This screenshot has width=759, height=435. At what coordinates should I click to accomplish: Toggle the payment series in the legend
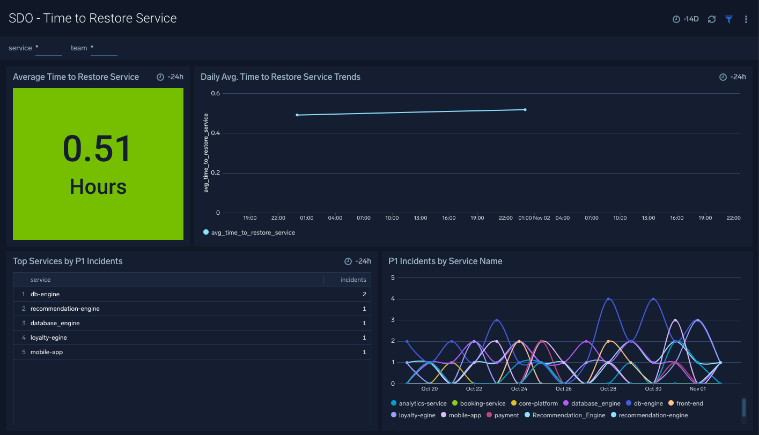(x=490, y=415)
